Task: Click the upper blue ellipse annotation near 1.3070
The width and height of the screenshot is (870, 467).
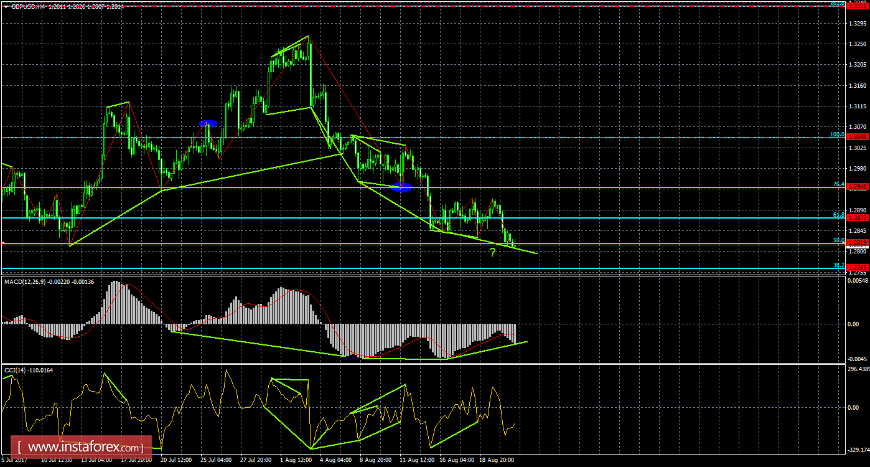Action: (x=207, y=123)
